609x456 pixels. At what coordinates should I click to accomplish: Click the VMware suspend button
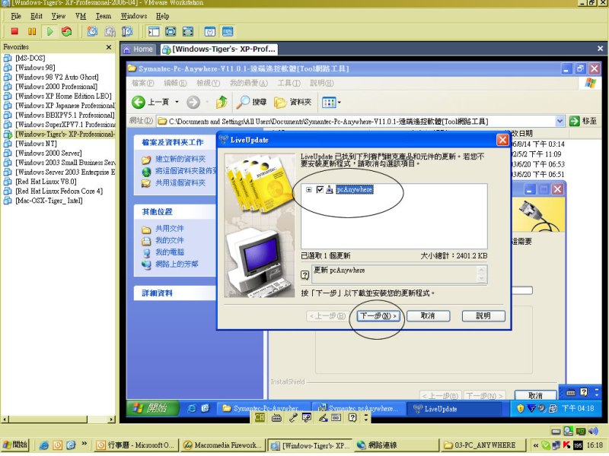(32, 31)
